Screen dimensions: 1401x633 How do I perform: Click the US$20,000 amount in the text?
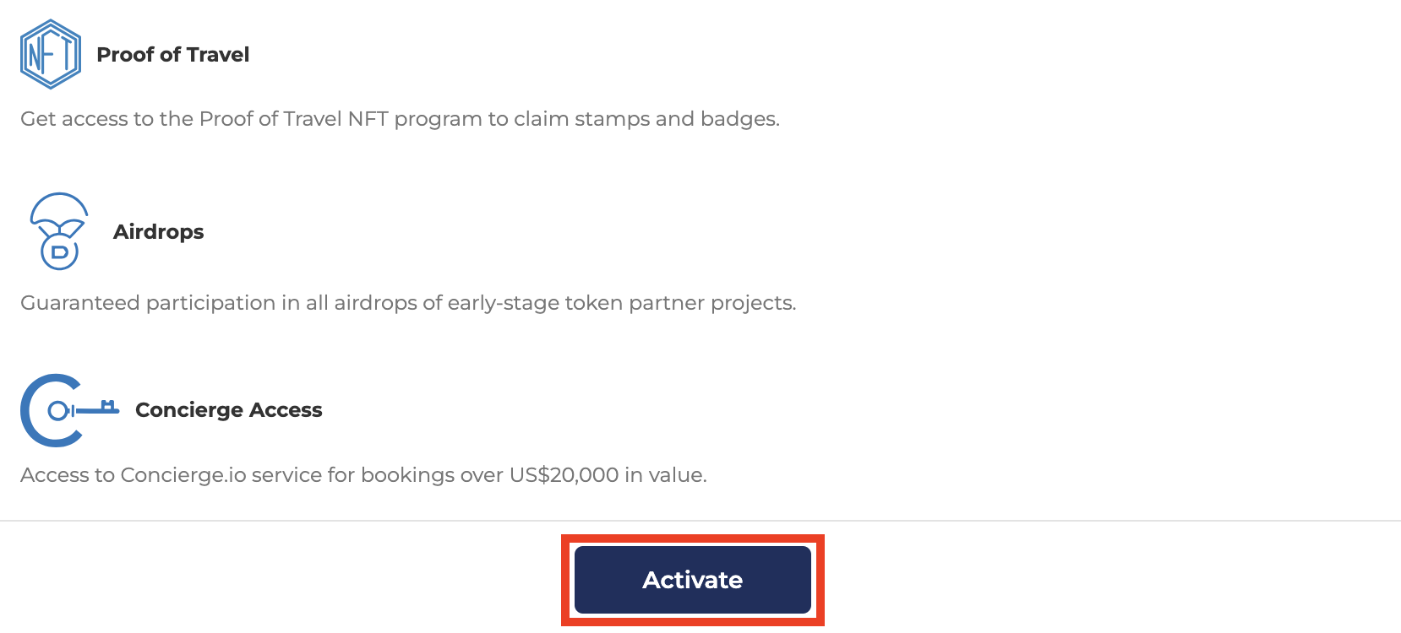(564, 475)
